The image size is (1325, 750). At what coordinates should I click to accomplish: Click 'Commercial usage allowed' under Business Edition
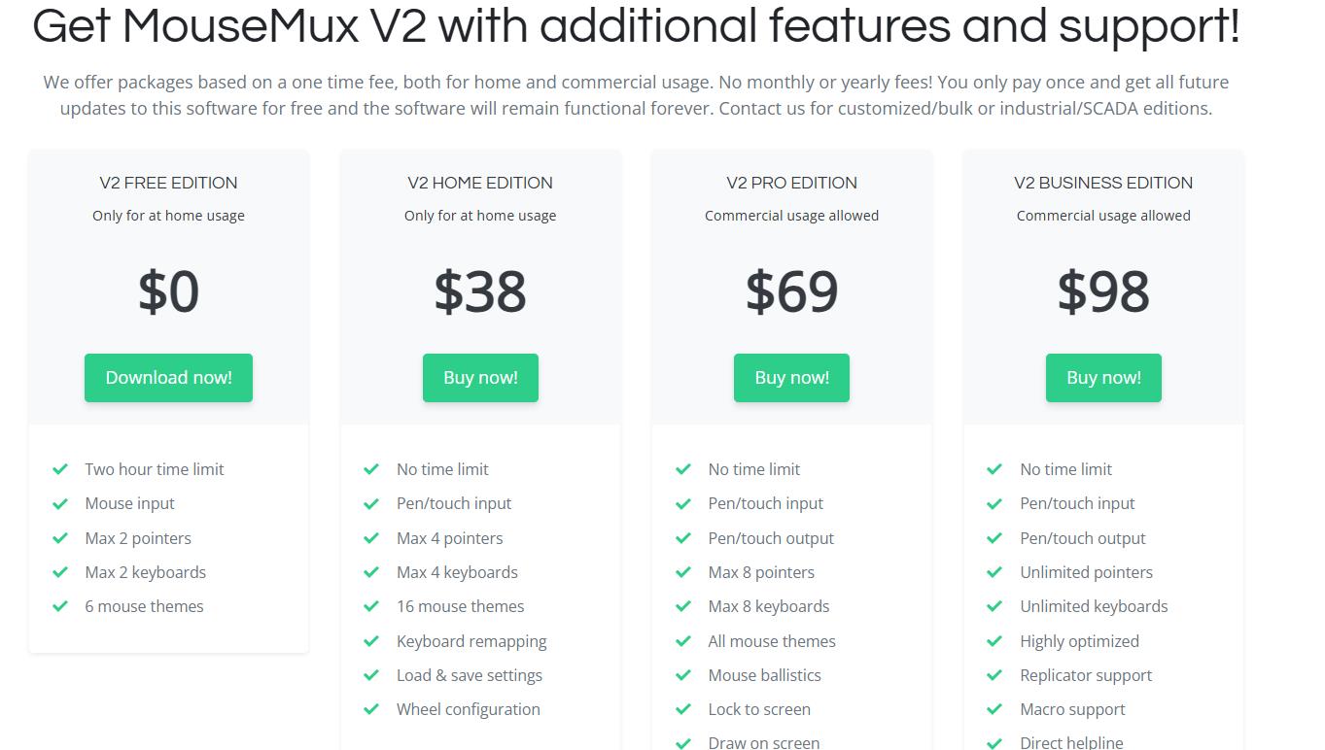(1103, 216)
